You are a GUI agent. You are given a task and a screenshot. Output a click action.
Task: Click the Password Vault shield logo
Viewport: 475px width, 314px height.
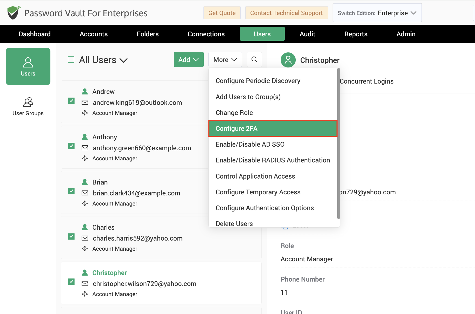coord(14,13)
